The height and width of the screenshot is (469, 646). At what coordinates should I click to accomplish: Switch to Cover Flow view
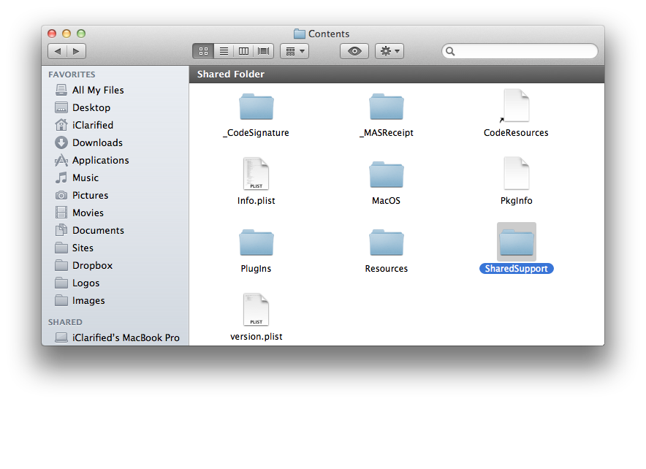[263, 51]
